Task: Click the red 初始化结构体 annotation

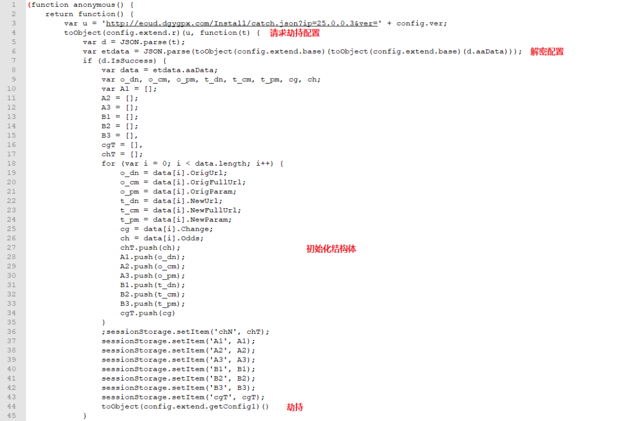Action: [x=331, y=249]
